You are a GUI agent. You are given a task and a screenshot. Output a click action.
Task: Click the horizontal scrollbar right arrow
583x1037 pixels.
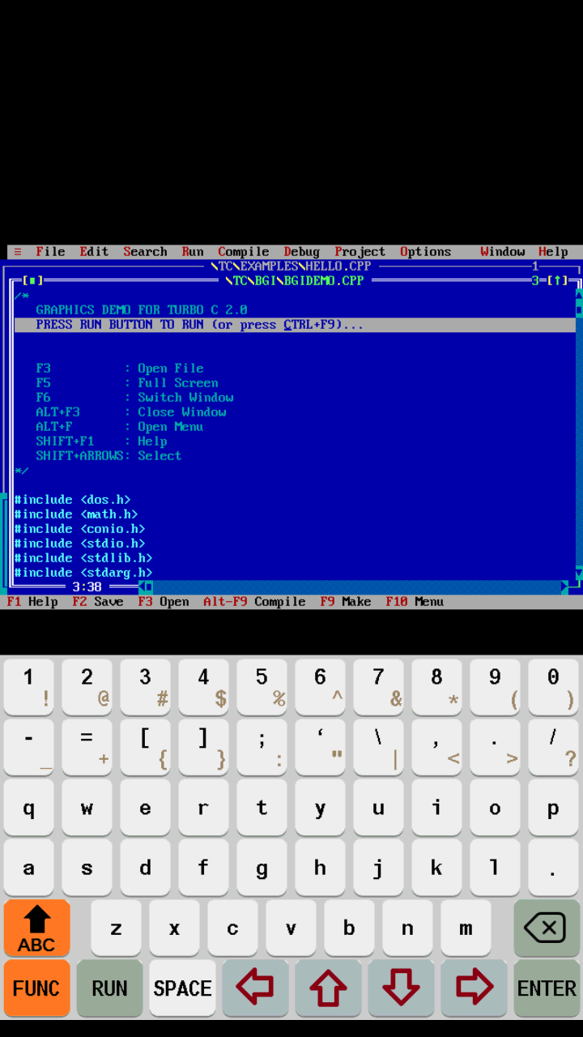564,587
